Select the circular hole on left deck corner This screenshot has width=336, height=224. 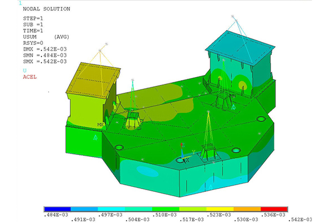click(x=119, y=148)
